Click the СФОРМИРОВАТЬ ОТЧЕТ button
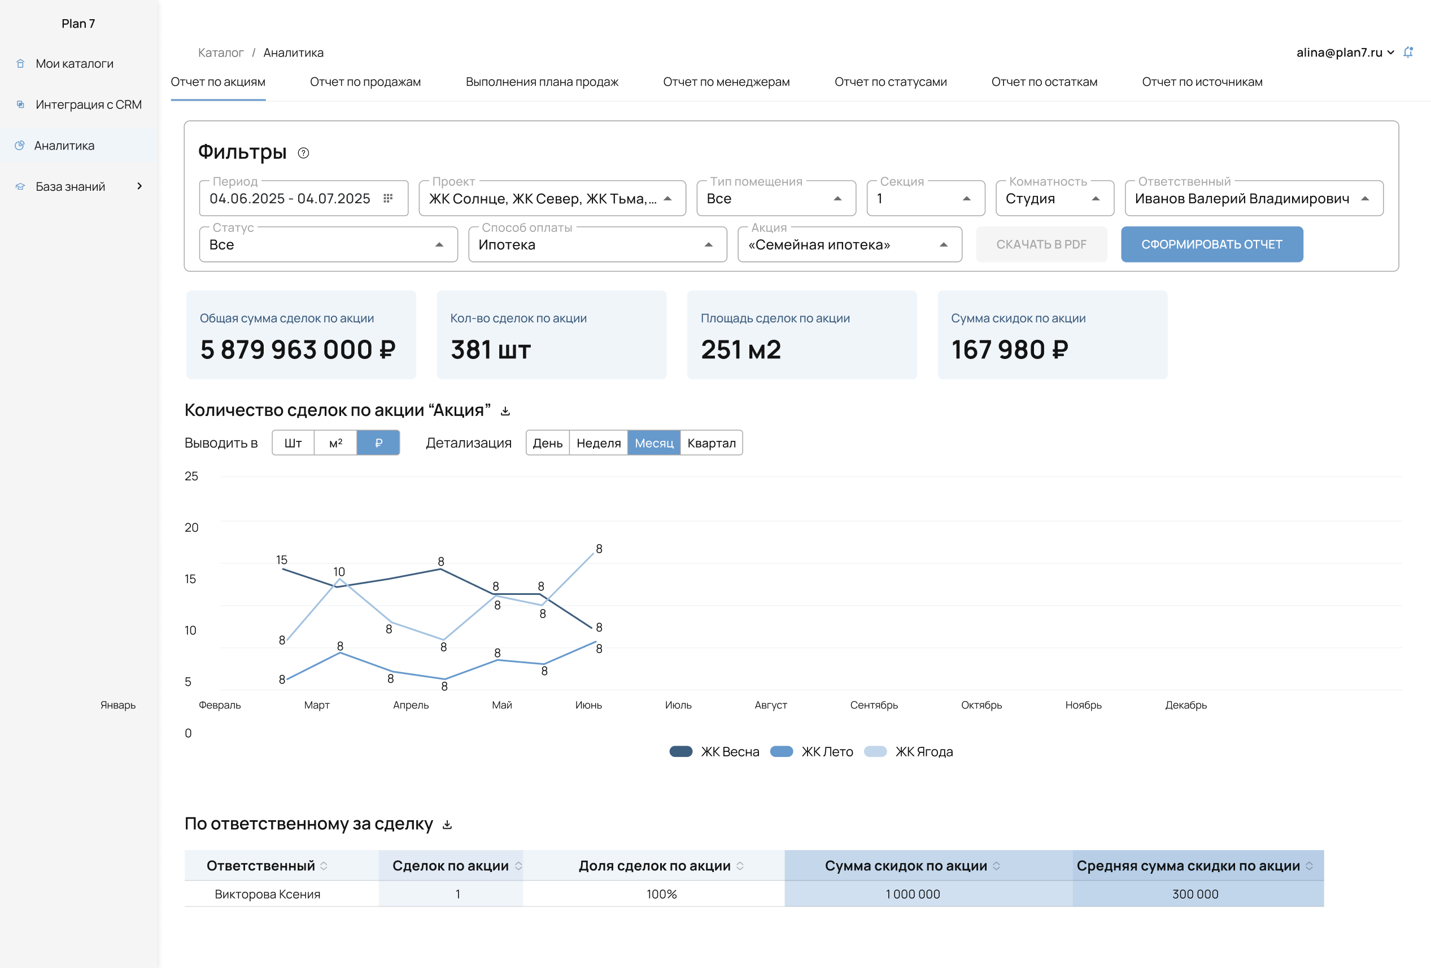The width and height of the screenshot is (1431, 968). click(x=1212, y=244)
